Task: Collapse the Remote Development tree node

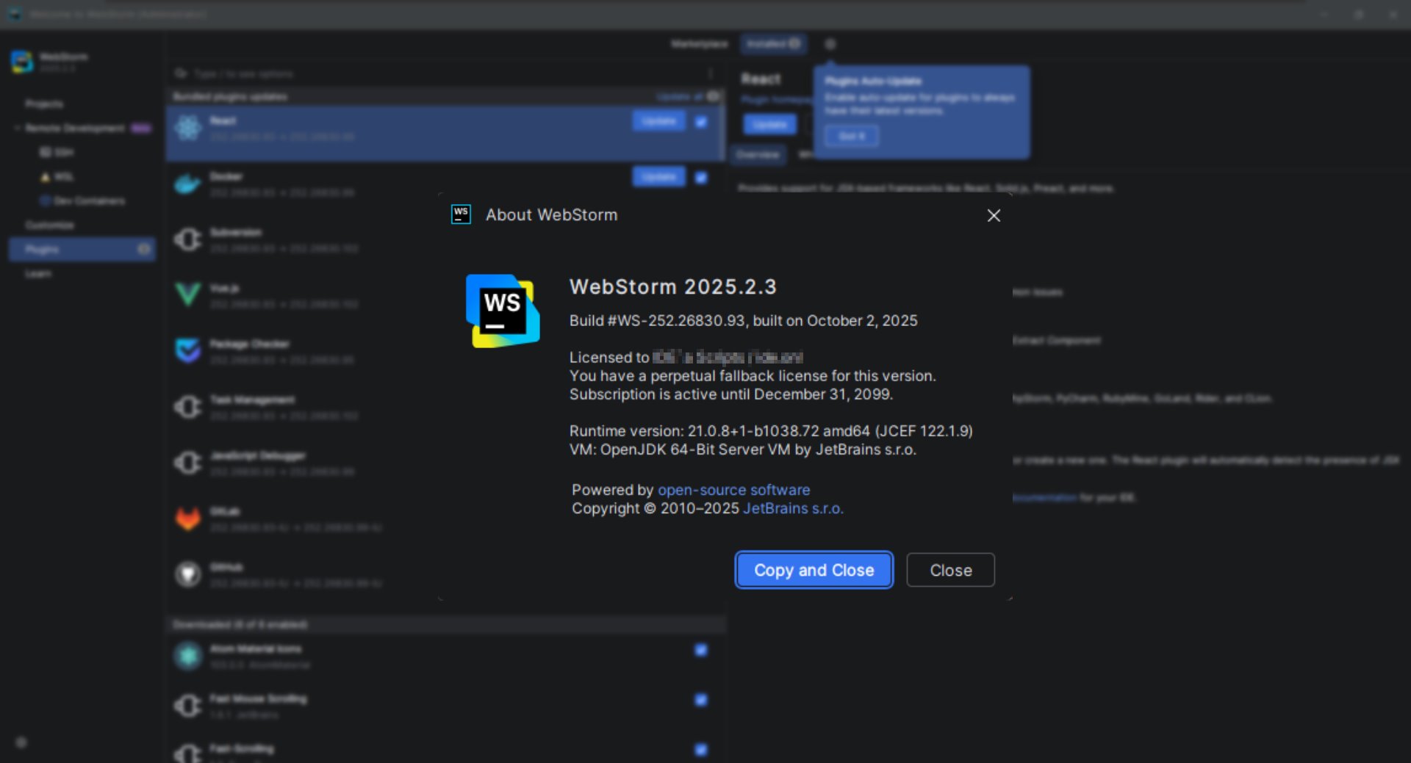Action: 17,128
